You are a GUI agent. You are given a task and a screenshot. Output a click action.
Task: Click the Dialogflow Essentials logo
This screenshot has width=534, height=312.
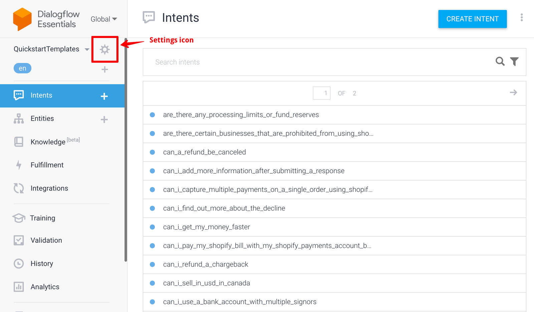(x=22, y=19)
